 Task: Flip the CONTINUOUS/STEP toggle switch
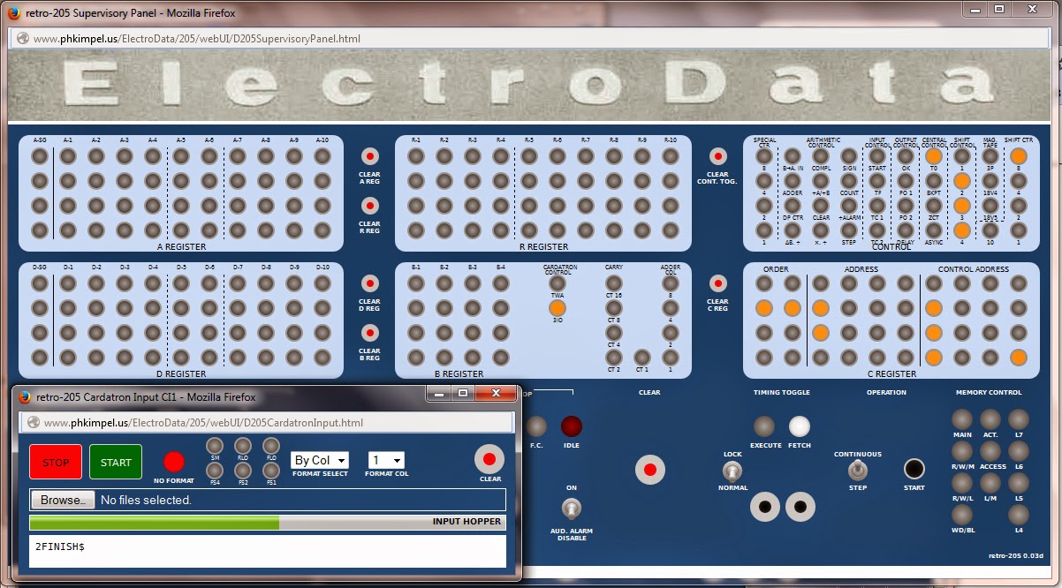click(x=856, y=471)
